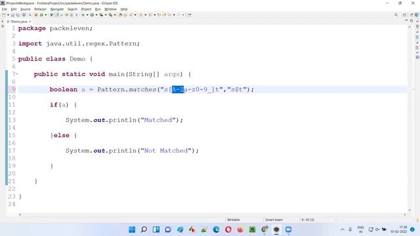Open the File menu
420x236 pixels.
tap(5, 9)
